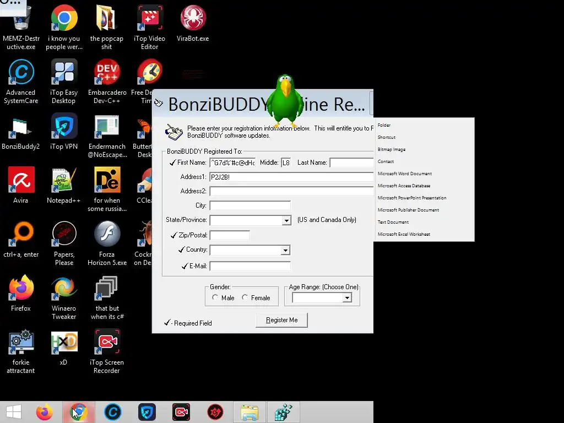
Task: Open Windows Start button in taskbar
Action: pyautogui.click(x=14, y=412)
